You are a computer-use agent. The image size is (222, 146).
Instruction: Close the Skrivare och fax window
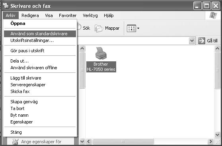pos(216,6)
